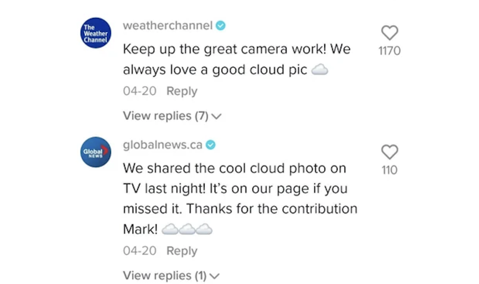Like the weatherchannel comment with heart icon
The image size is (479, 284).
pos(390,33)
